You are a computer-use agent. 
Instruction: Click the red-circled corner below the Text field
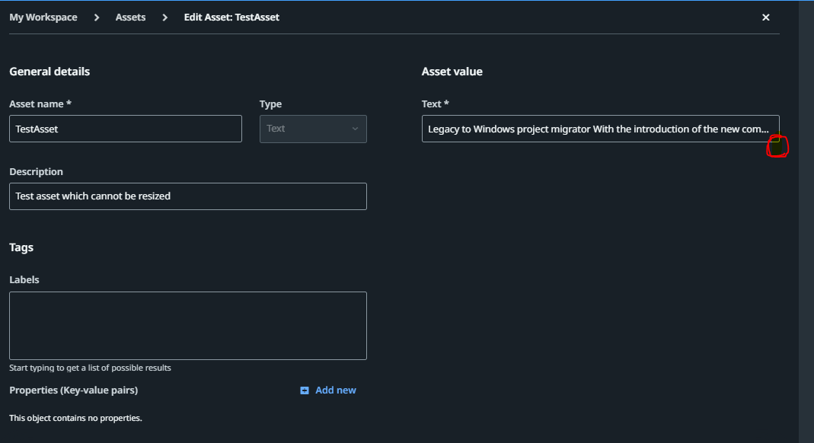point(776,145)
